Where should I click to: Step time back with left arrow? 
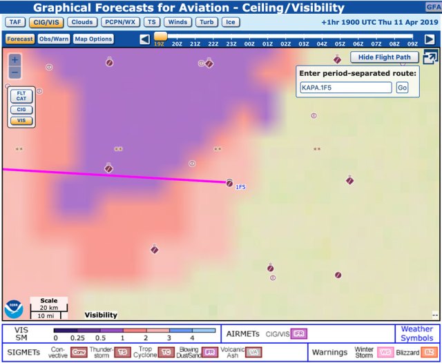click(x=144, y=39)
